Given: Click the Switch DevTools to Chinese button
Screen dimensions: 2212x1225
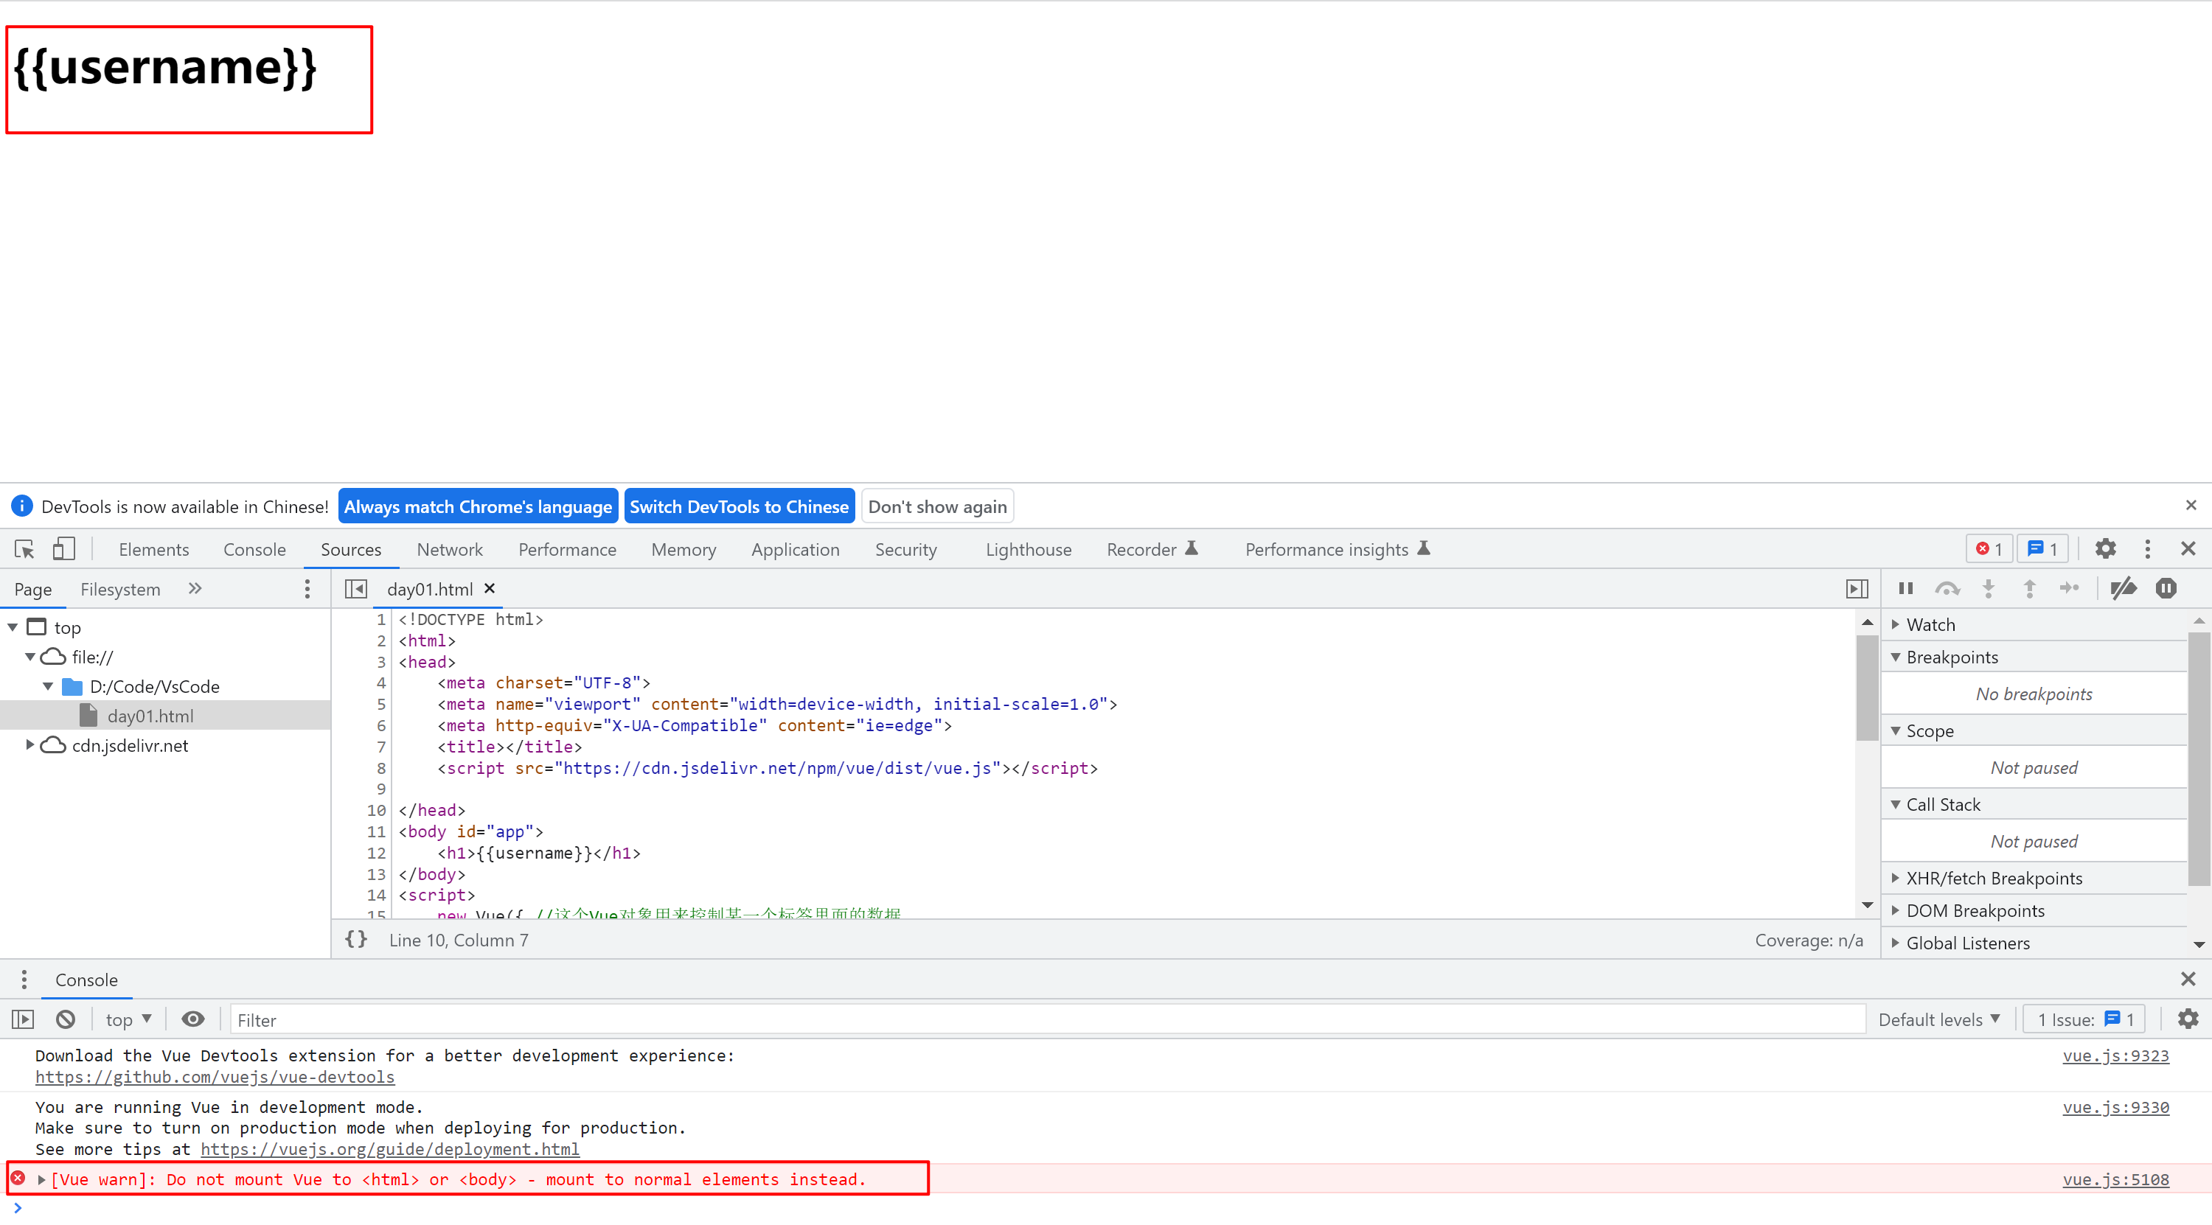Looking at the screenshot, I should tap(741, 507).
